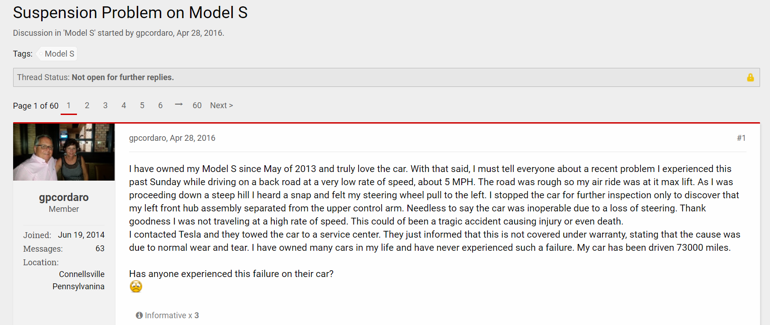Open message count 63 link
770x325 pixels.
coord(100,249)
